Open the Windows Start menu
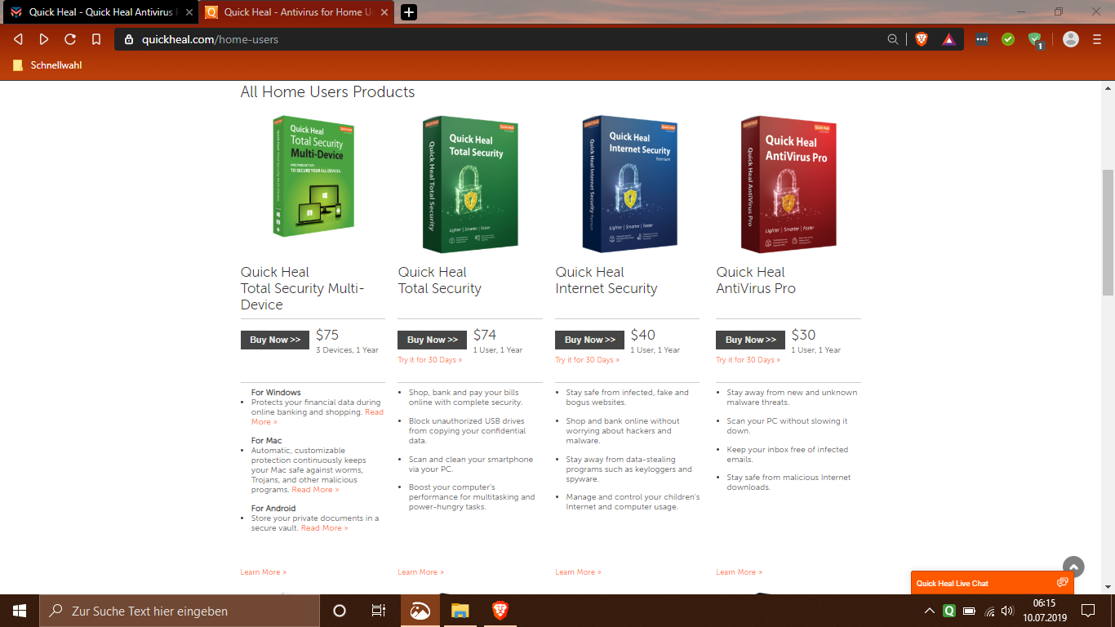 click(x=20, y=611)
